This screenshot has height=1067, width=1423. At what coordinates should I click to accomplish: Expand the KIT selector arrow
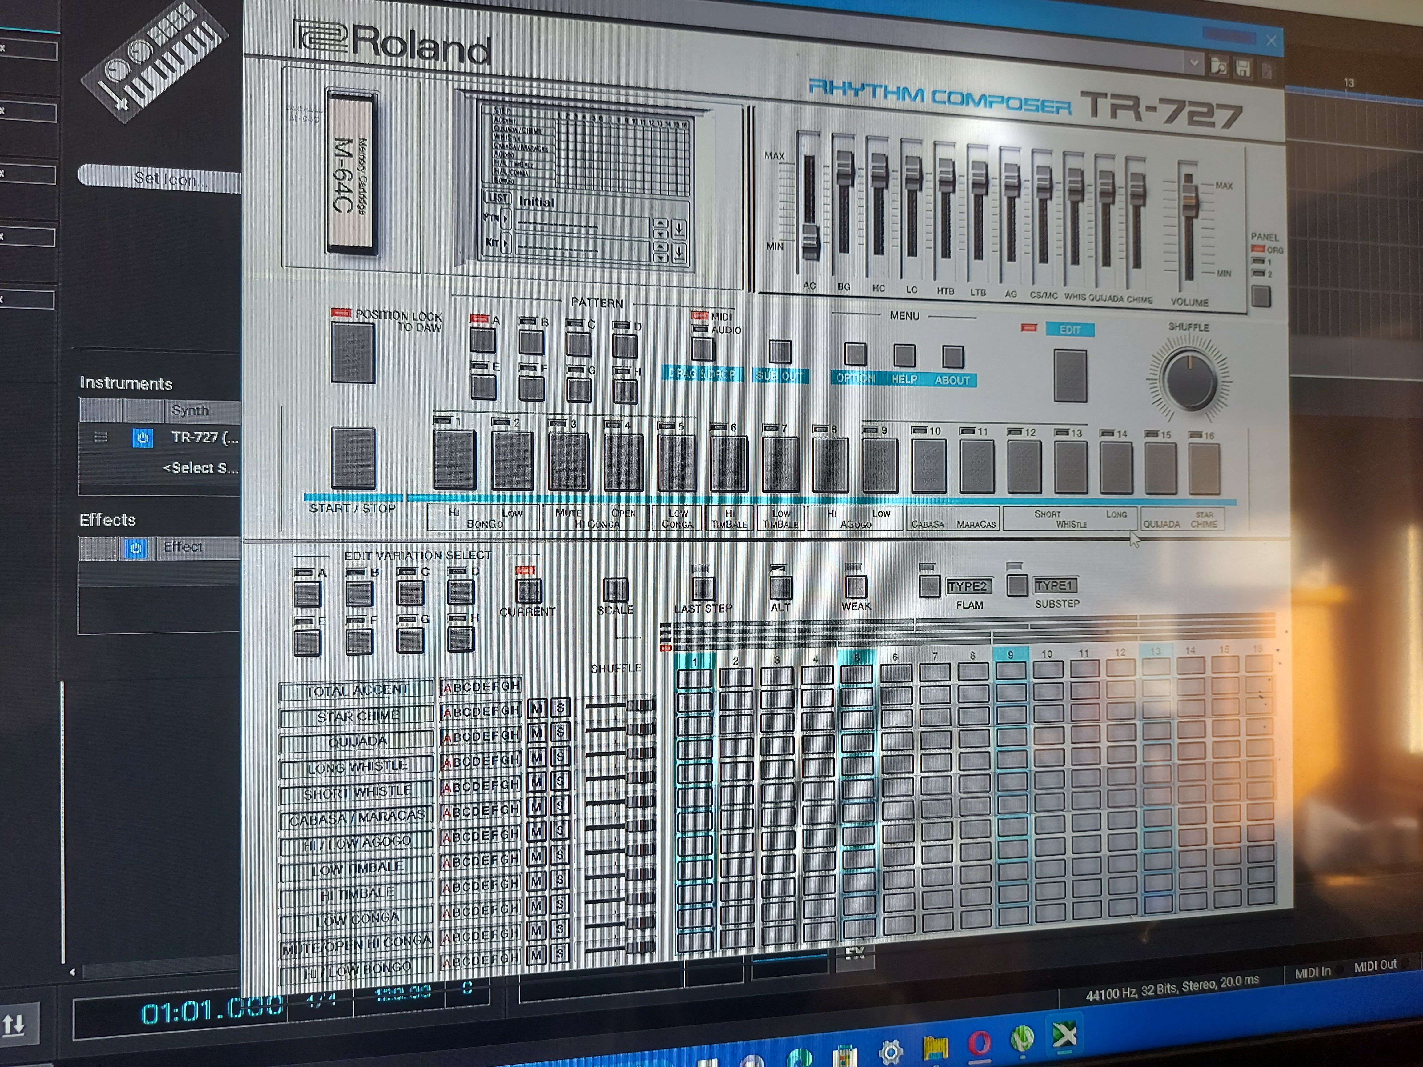coord(506,244)
